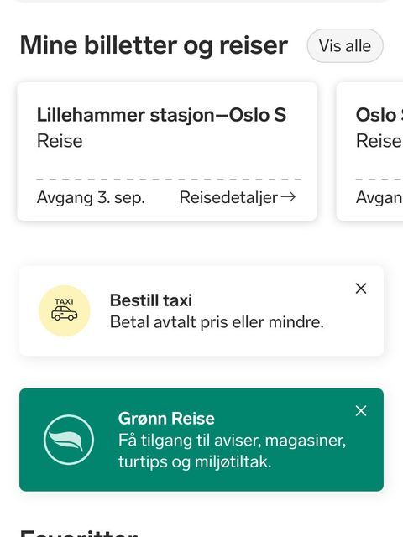Viewport: 403px width, 537px height.
Task: Click the Grønn Reise heading text
Action: [x=166, y=419]
